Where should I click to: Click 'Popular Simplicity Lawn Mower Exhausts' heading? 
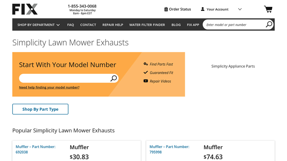(x=63, y=131)
